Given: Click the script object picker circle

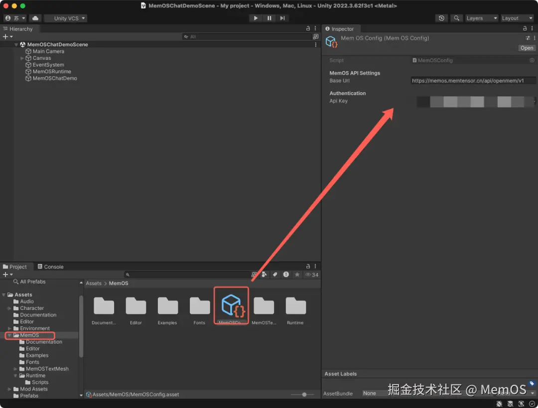Looking at the screenshot, I should (532, 60).
